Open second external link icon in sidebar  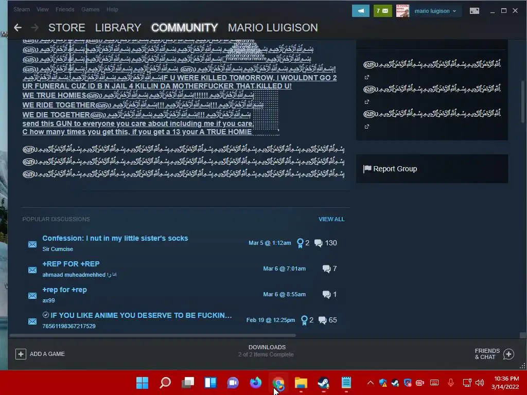pos(366,102)
